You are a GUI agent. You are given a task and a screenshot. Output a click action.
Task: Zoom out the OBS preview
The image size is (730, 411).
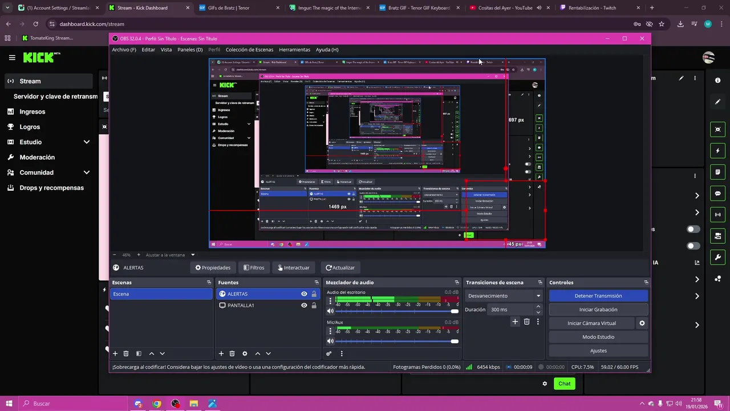(115, 255)
